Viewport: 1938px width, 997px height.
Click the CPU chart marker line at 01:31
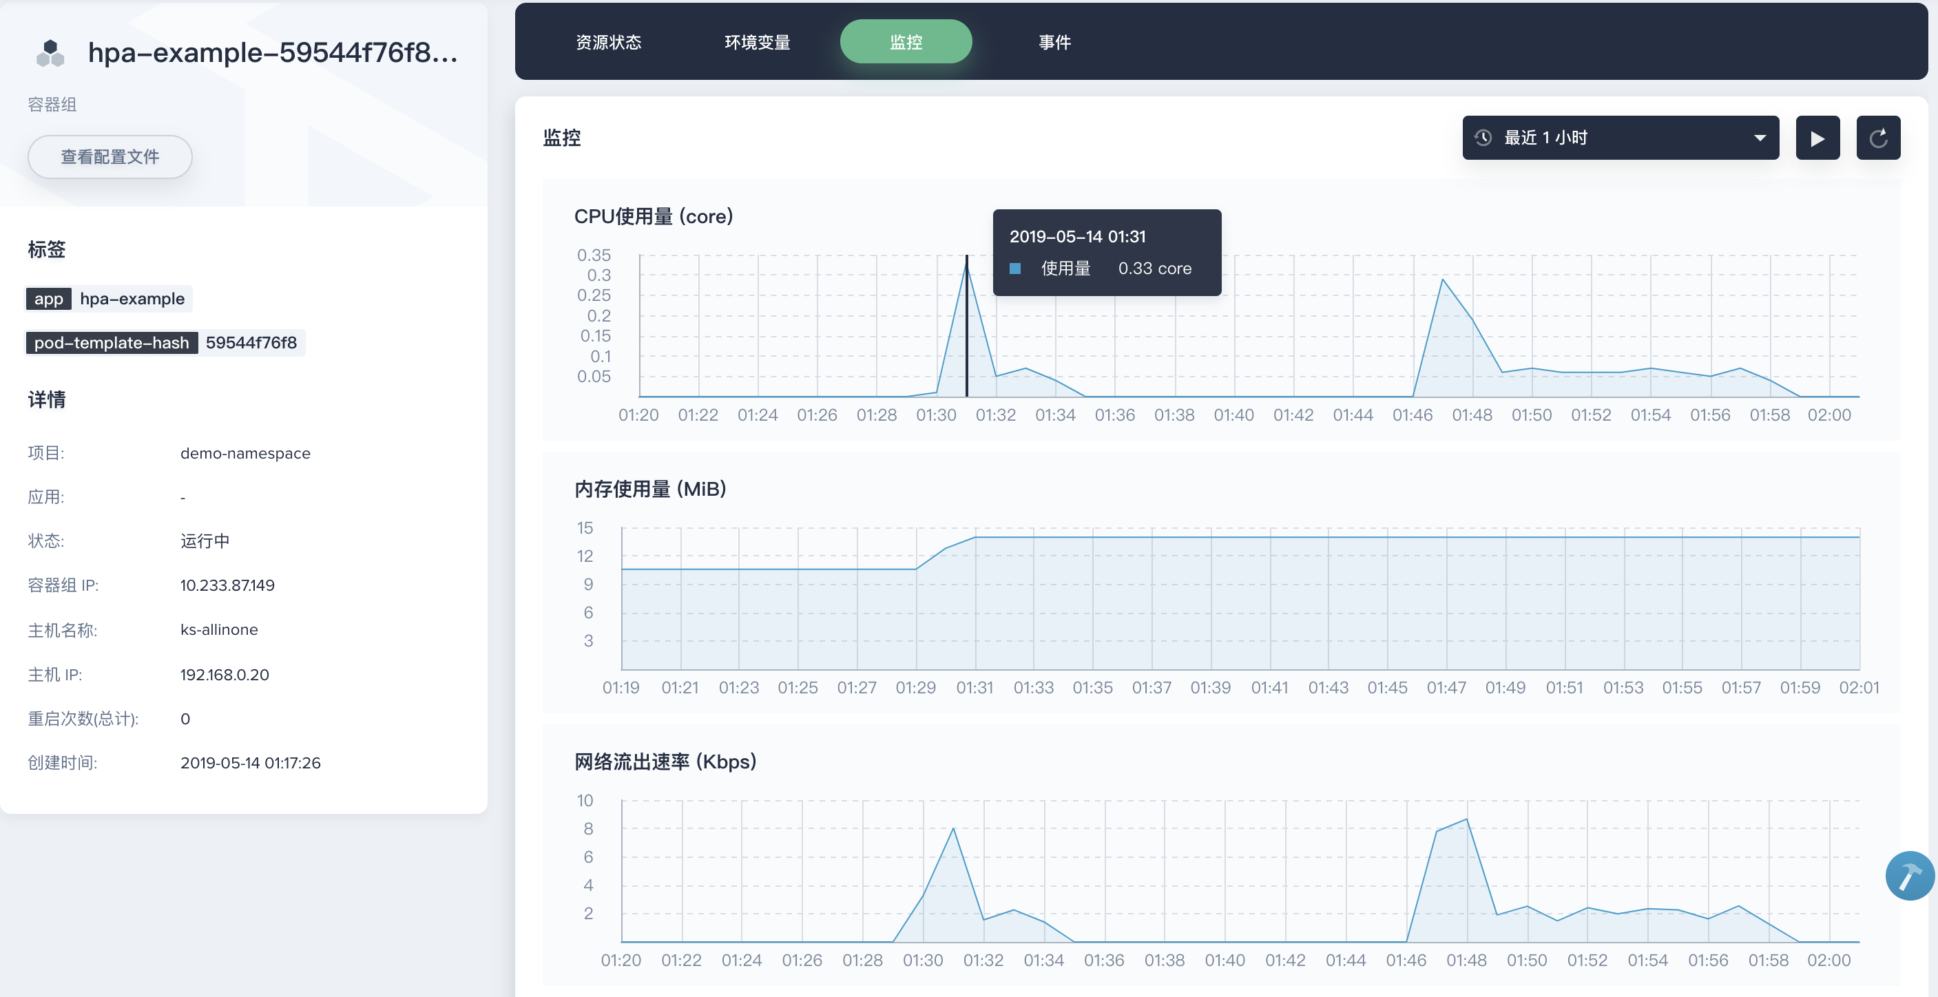tap(967, 326)
